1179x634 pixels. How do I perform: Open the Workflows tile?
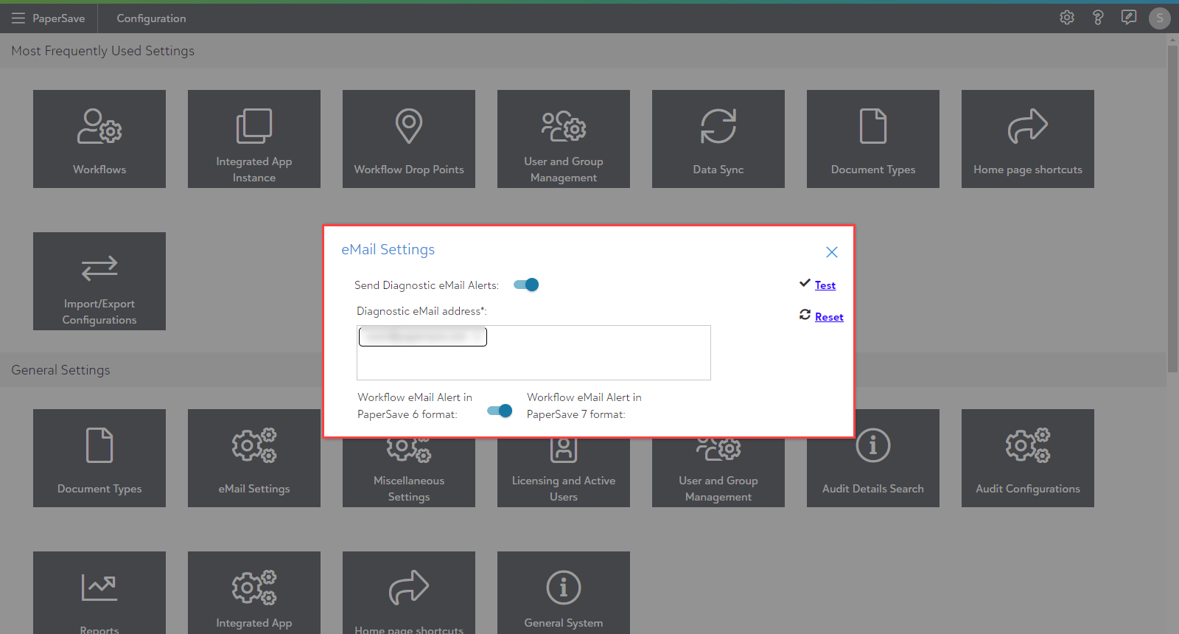[99, 139]
